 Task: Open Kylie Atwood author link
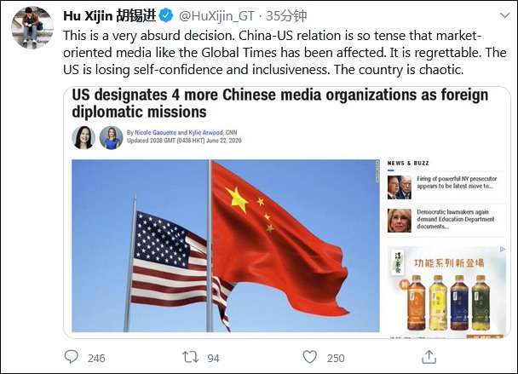(x=206, y=133)
